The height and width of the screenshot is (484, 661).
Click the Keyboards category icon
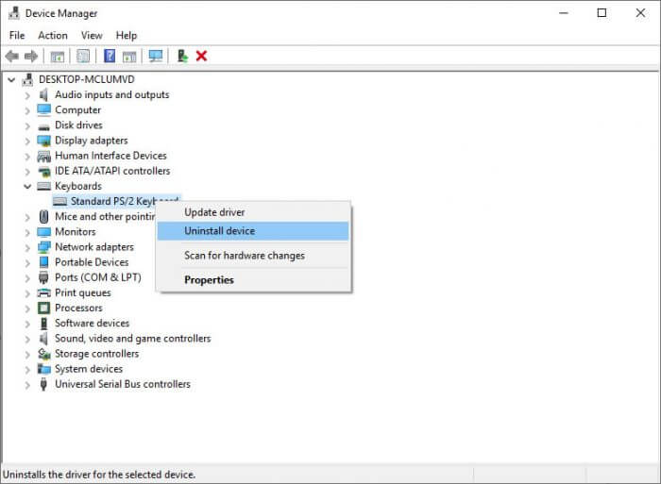(43, 186)
